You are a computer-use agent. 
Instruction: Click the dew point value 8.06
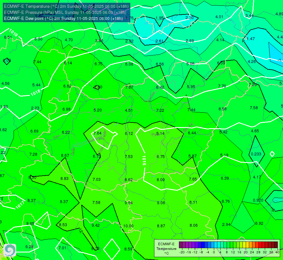pos(194,225)
